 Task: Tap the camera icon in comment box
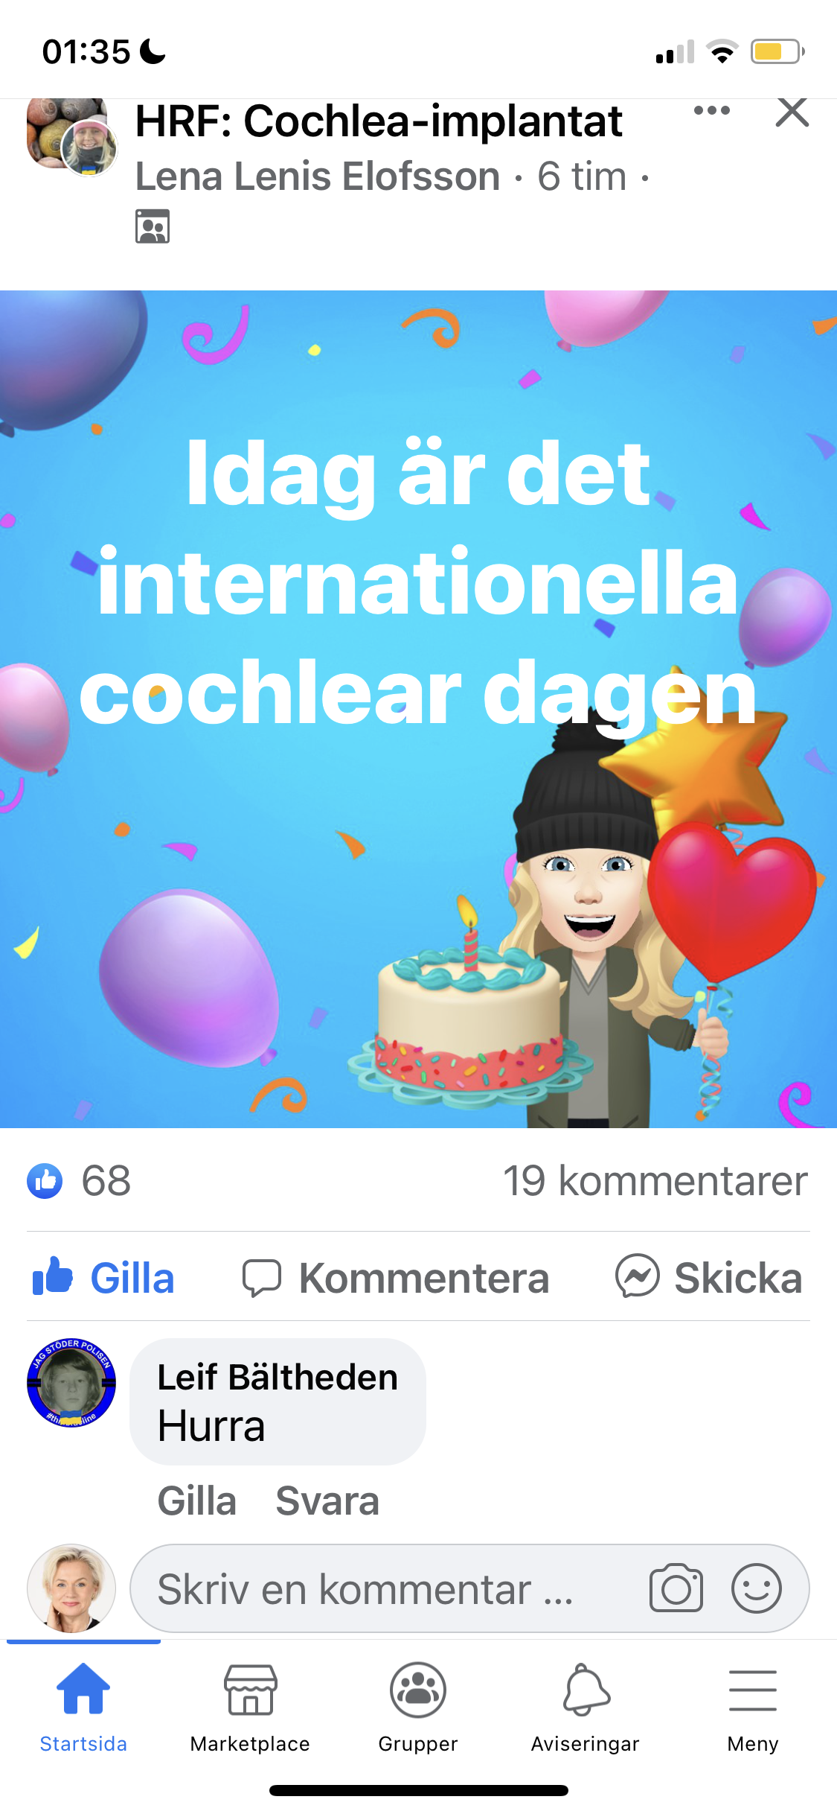pyautogui.click(x=676, y=1588)
